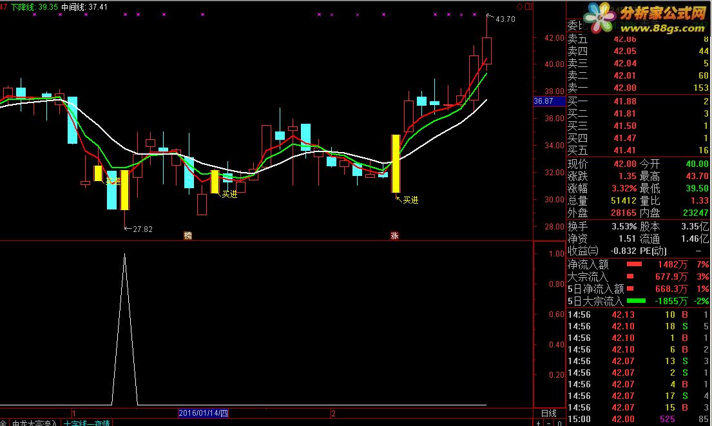712x426 pixels.
Task: Select the 卖二 row at 42.01
Action: [x=638, y=76]
